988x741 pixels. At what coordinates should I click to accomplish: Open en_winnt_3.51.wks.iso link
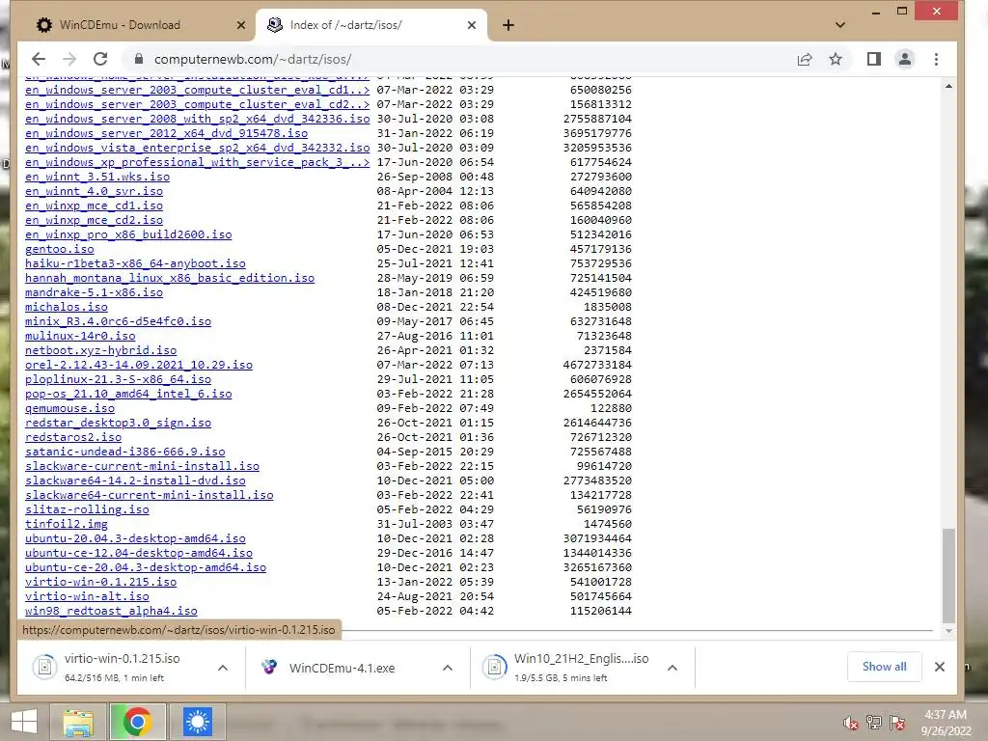point(97,178)
